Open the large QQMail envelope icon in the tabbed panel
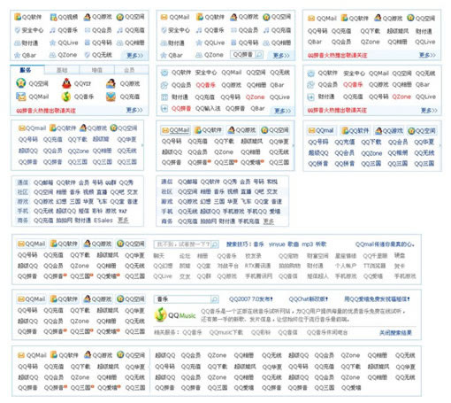 point(20,97)
